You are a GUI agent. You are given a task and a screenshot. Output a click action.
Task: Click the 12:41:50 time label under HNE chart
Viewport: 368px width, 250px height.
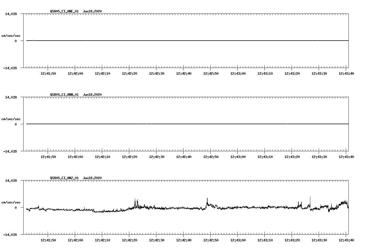48,73
